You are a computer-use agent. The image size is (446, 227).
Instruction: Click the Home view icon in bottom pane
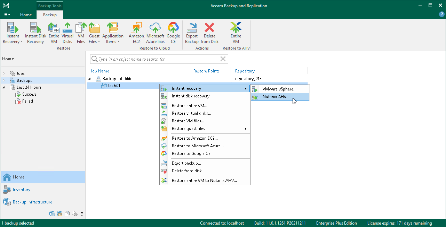7,177
